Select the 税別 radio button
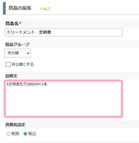 pyautogui.click(x=8, y=134)
